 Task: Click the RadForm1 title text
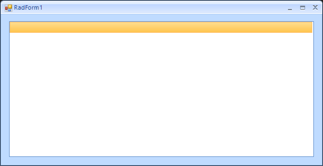point(28,8)
